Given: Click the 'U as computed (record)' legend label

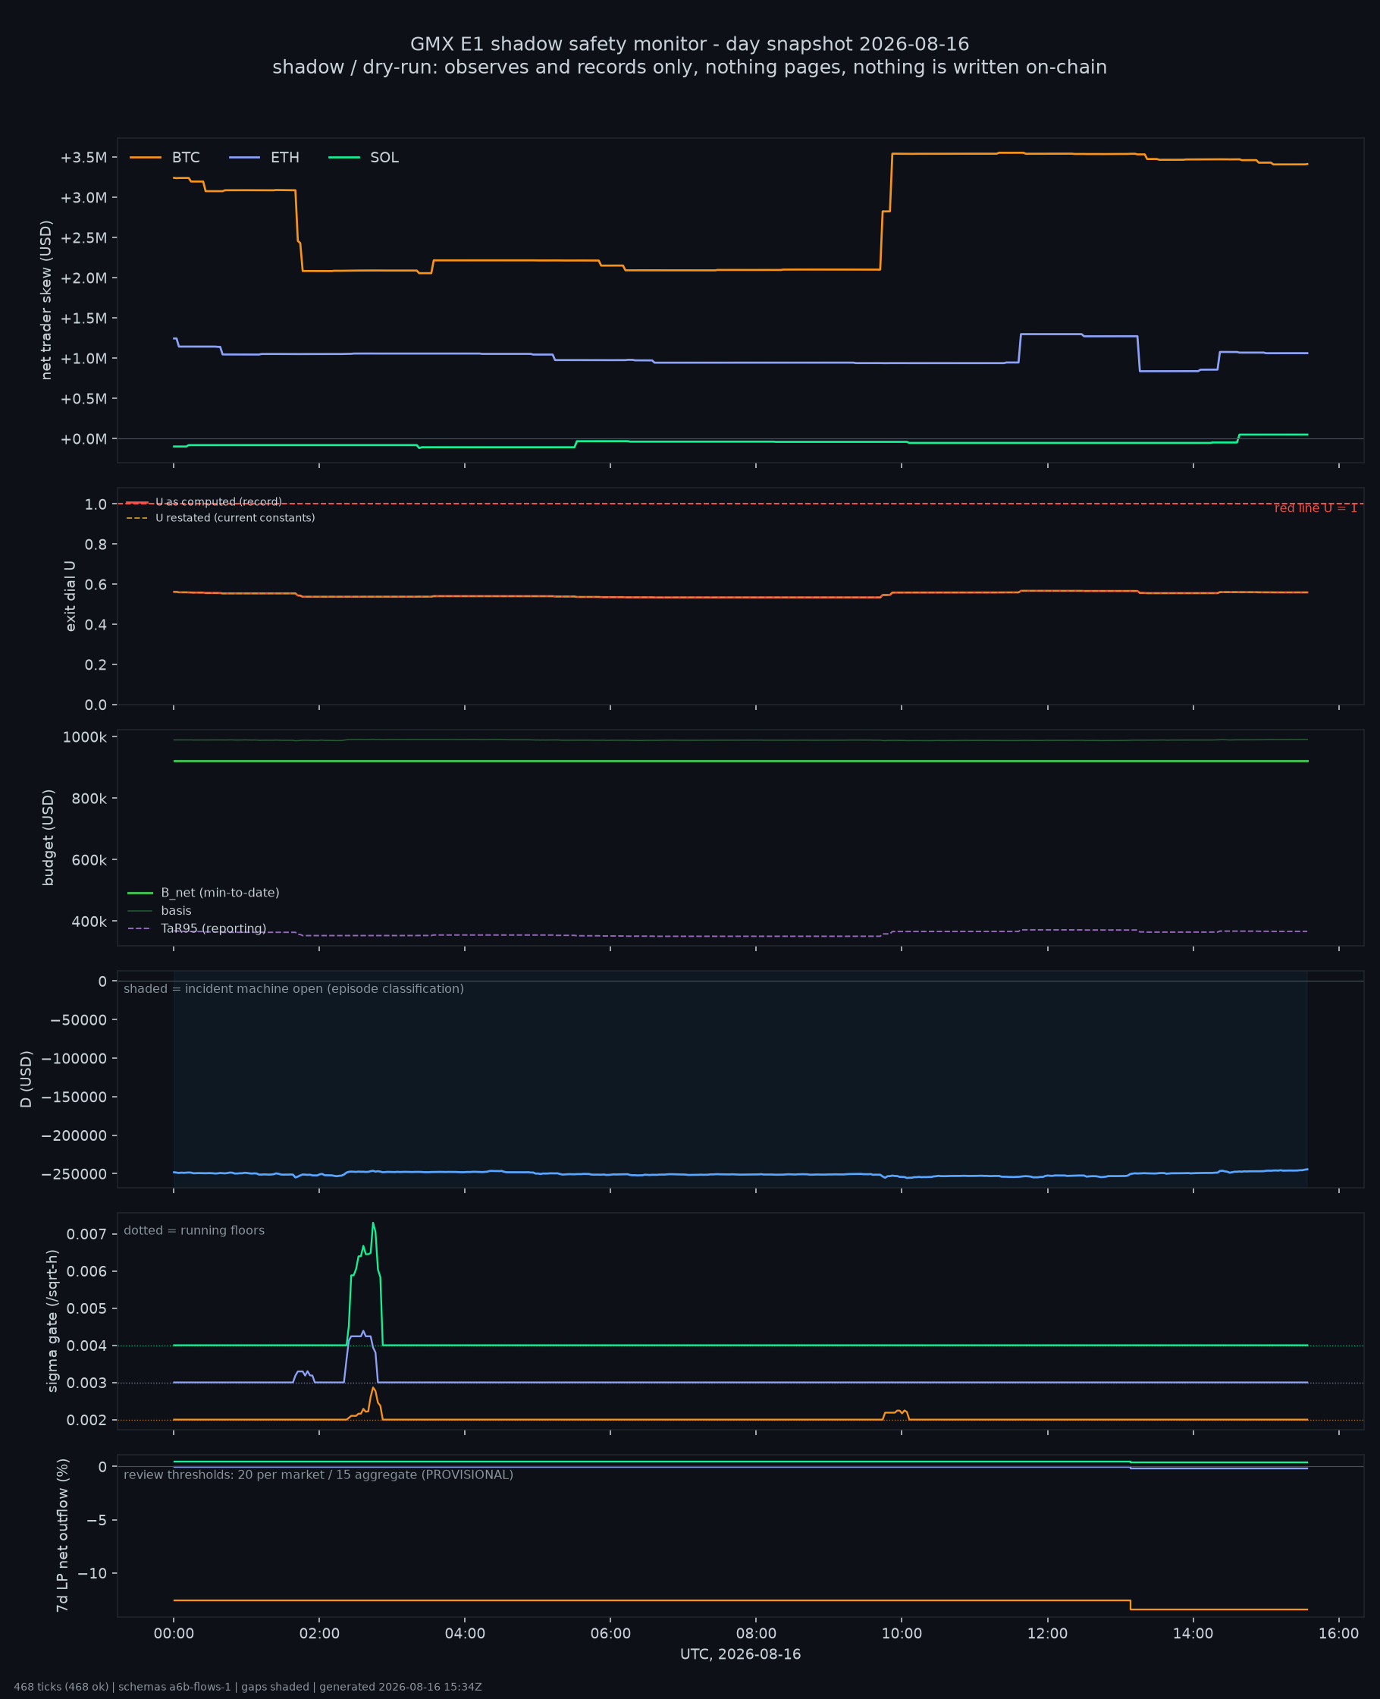Looking at the screenshot, I should point(218,502).
